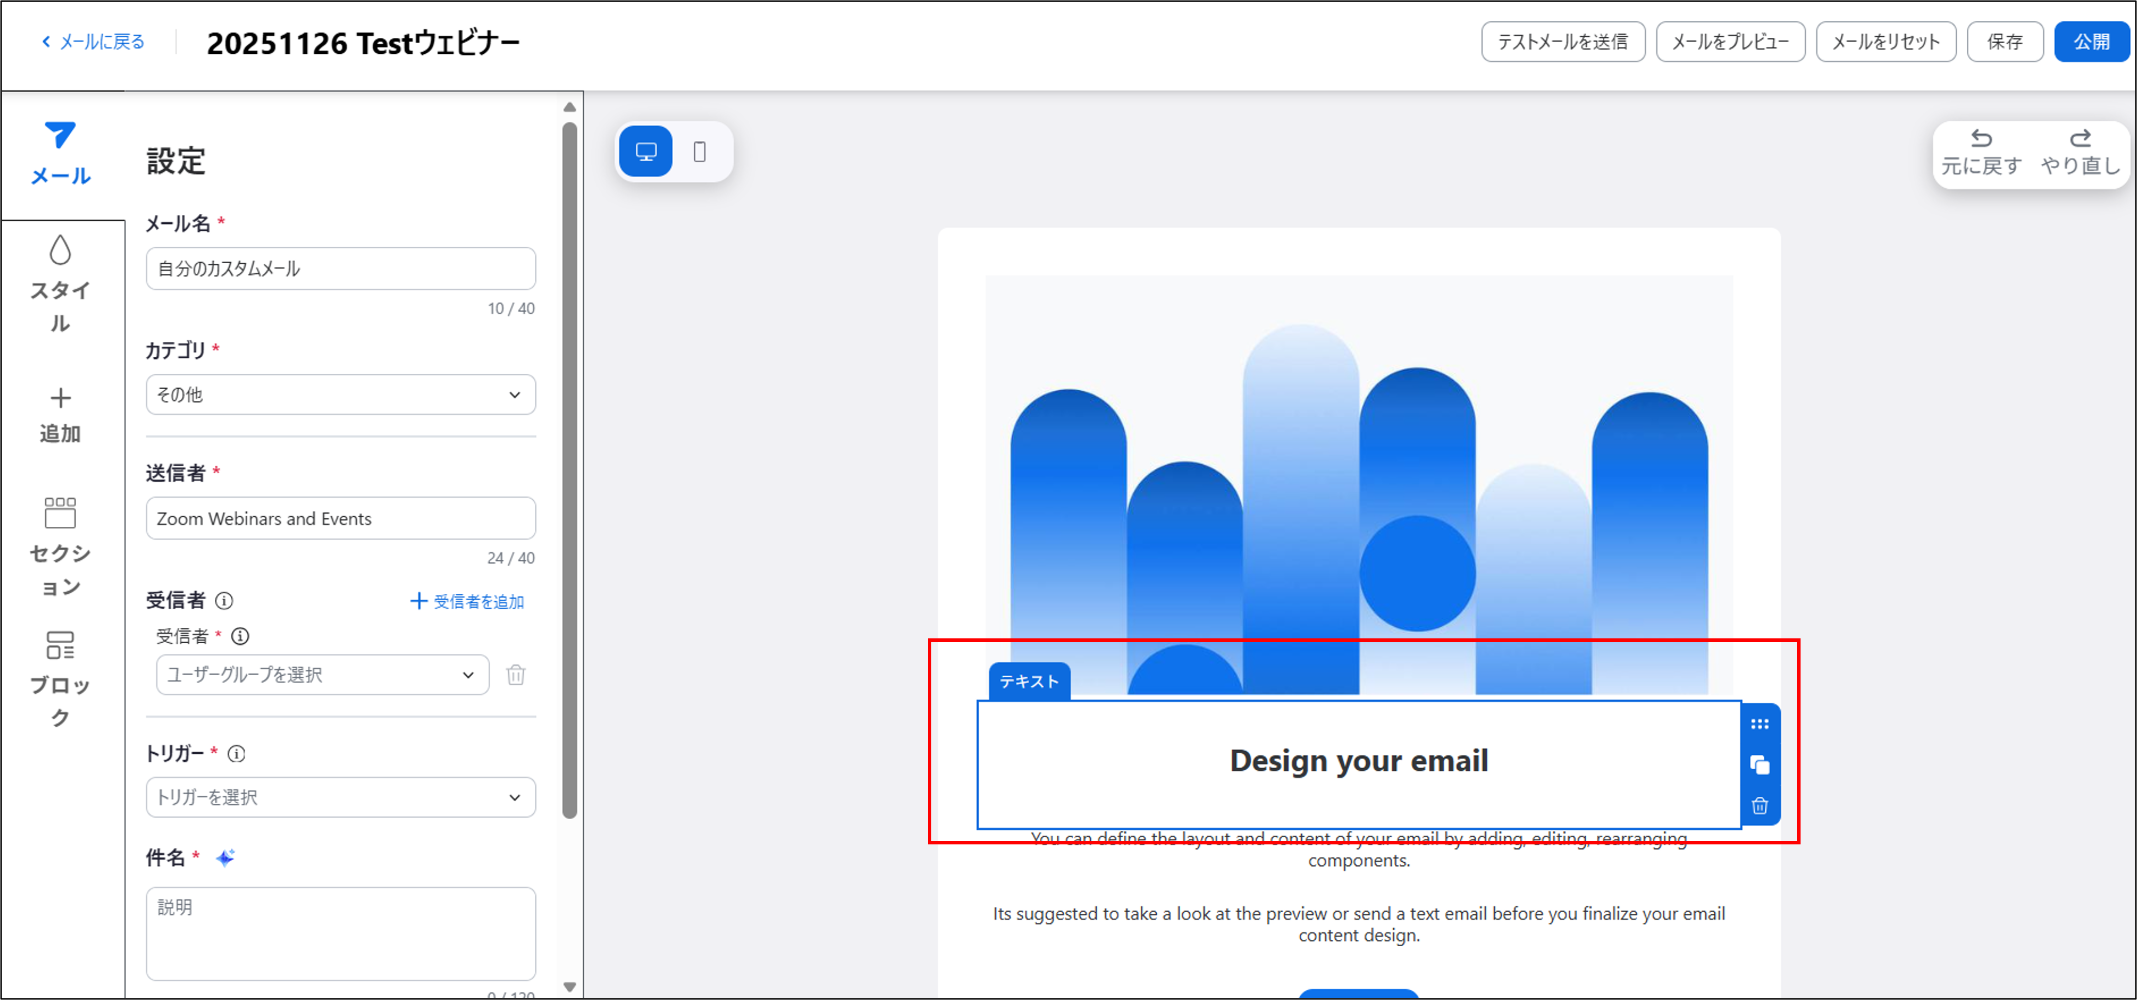The height and width of the screenshot is (1000, 2137).
Task: Open the セクション panel in the sidebar
Action: click(61, 547)
